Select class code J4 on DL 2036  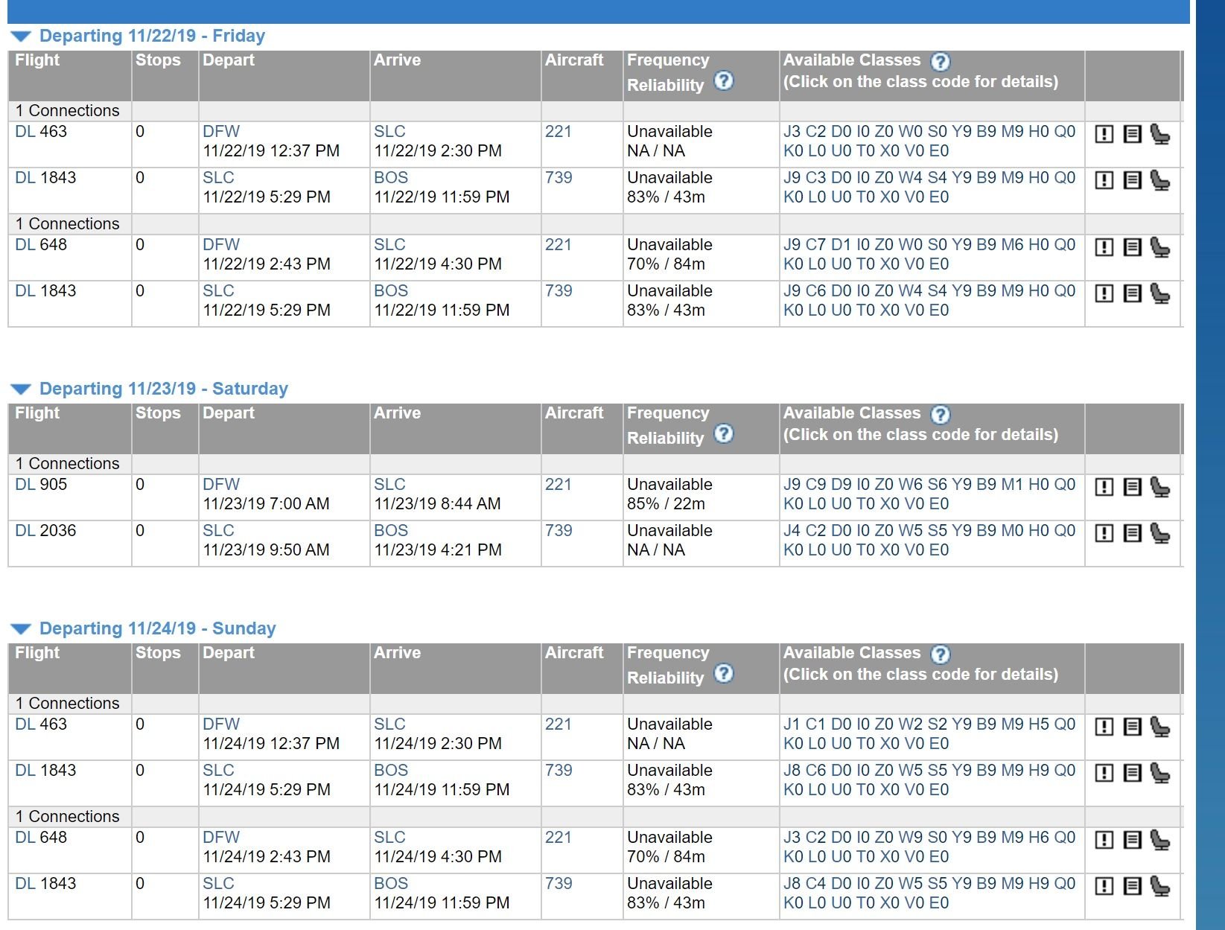tap(792, 531)
